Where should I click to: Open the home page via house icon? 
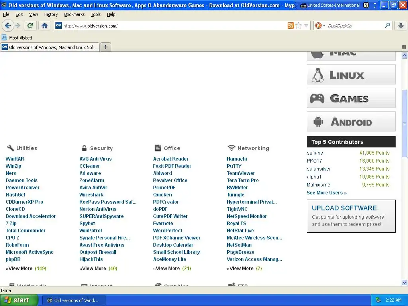pyautogui.click(x=45, y=25)
